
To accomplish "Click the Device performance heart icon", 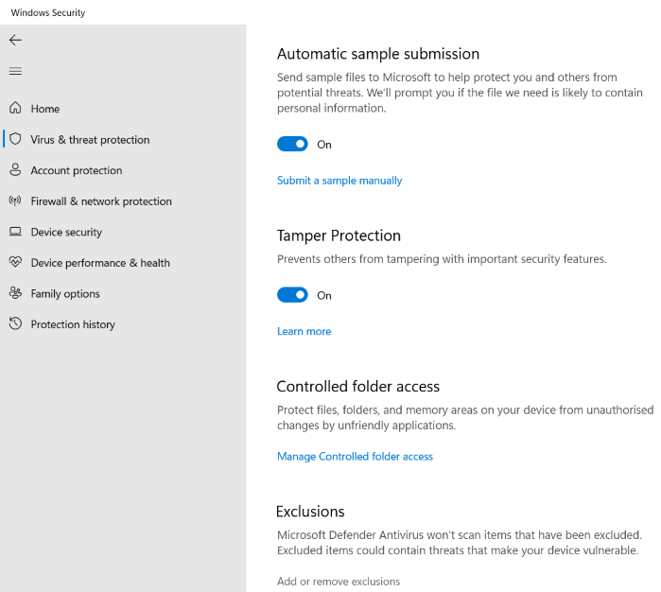I will coord(15,263).
